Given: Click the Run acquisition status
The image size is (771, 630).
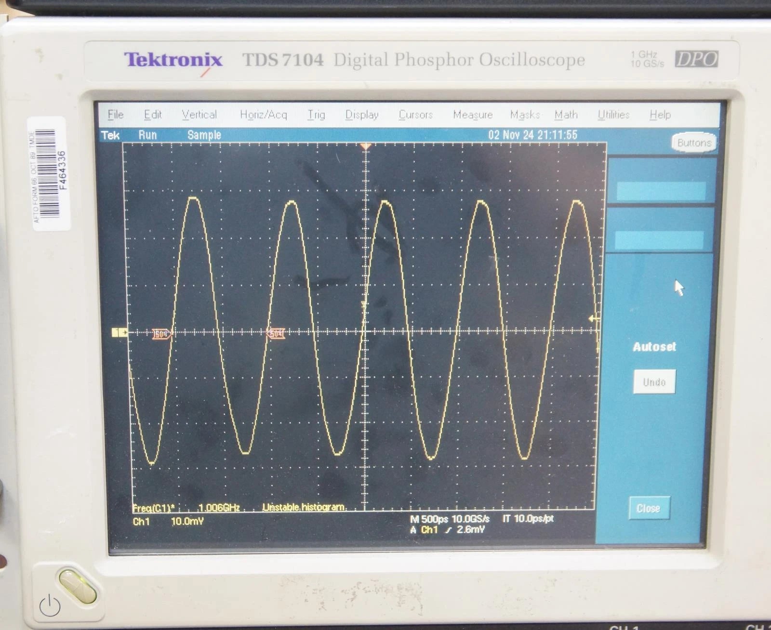Looking at the screenshot, I should [147, 135].
